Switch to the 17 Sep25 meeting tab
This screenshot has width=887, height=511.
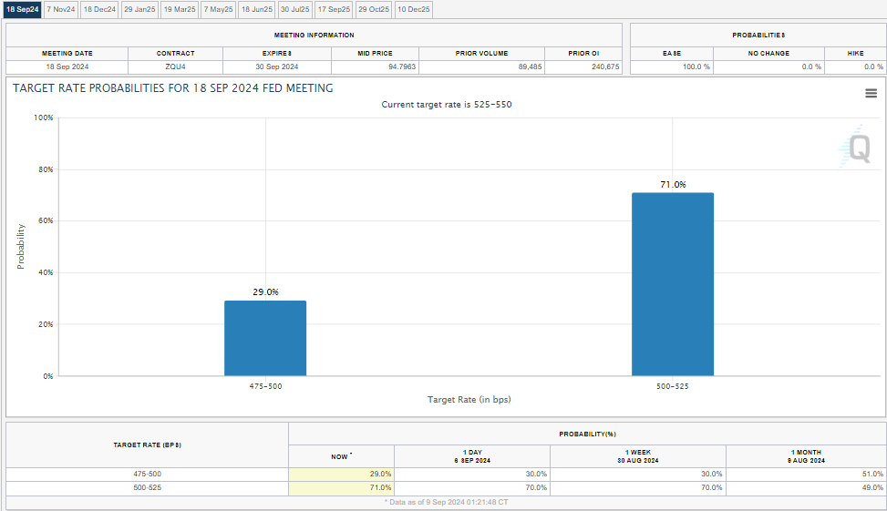[334, 9]
